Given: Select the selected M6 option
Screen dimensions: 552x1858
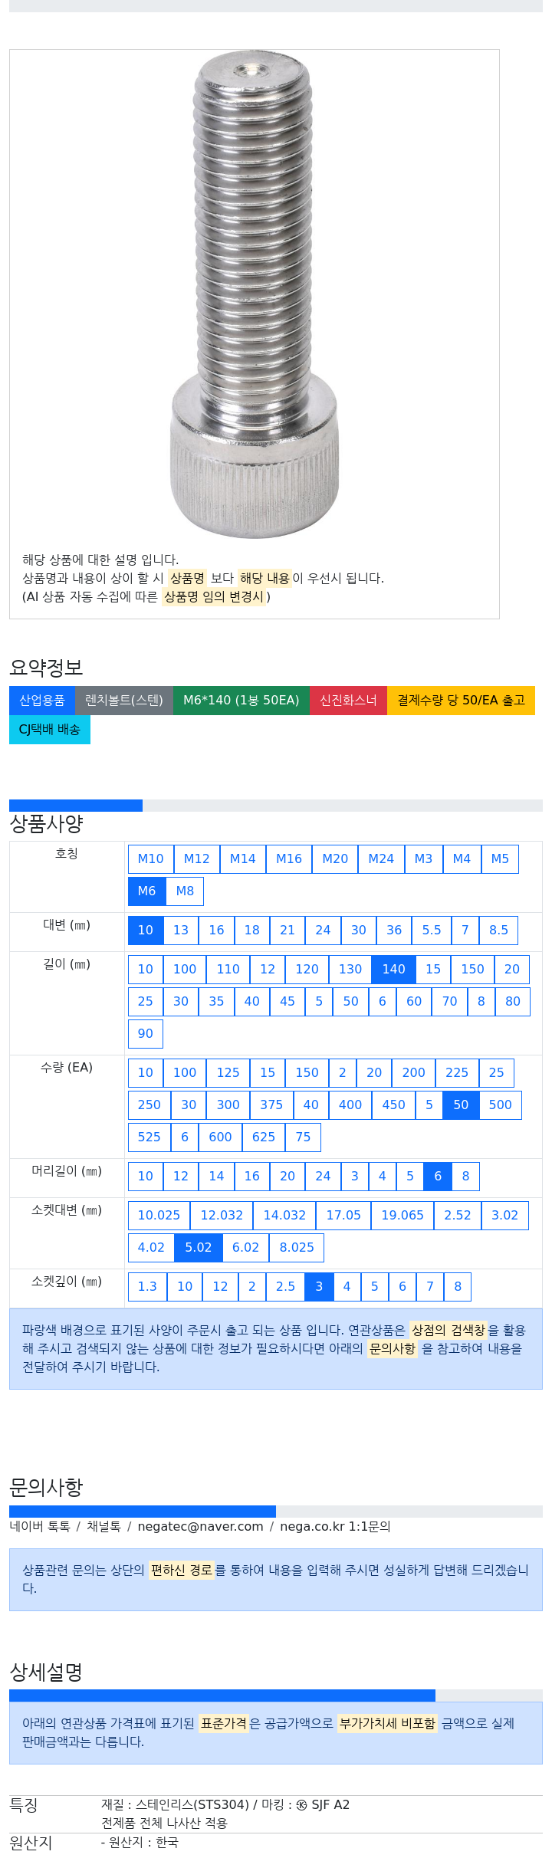Looking at the screenshot, I should (x=146, y=891).
